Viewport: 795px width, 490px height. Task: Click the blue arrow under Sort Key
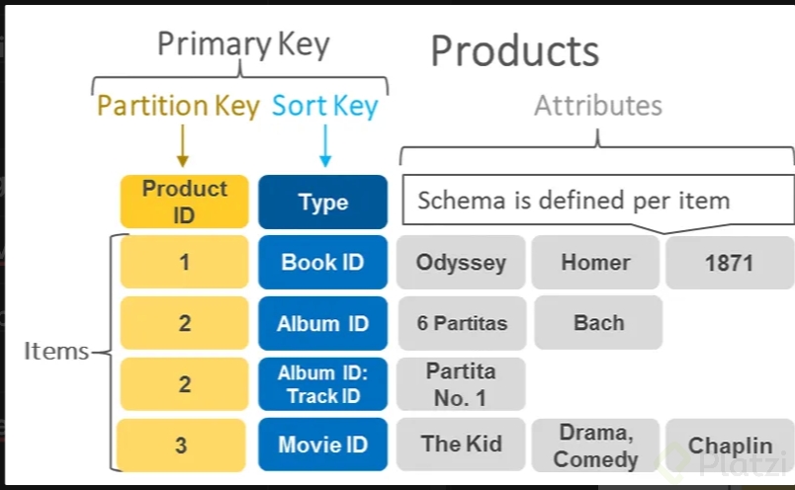tap(324, 146)
